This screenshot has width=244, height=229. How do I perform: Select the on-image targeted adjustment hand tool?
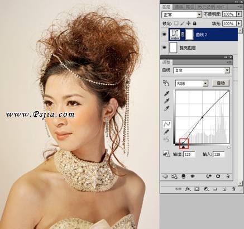tap(166, 83)
